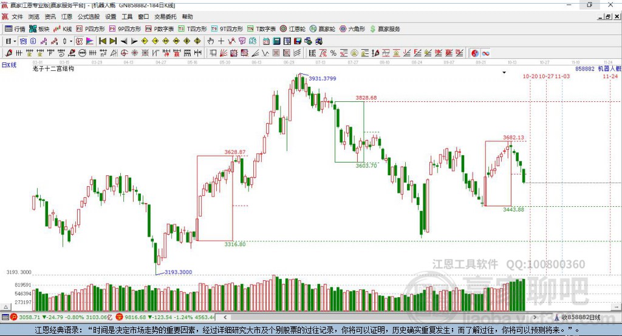
Task: Open 赢家服务 service page
Action: pyautogui.click(x=384, y=29)
